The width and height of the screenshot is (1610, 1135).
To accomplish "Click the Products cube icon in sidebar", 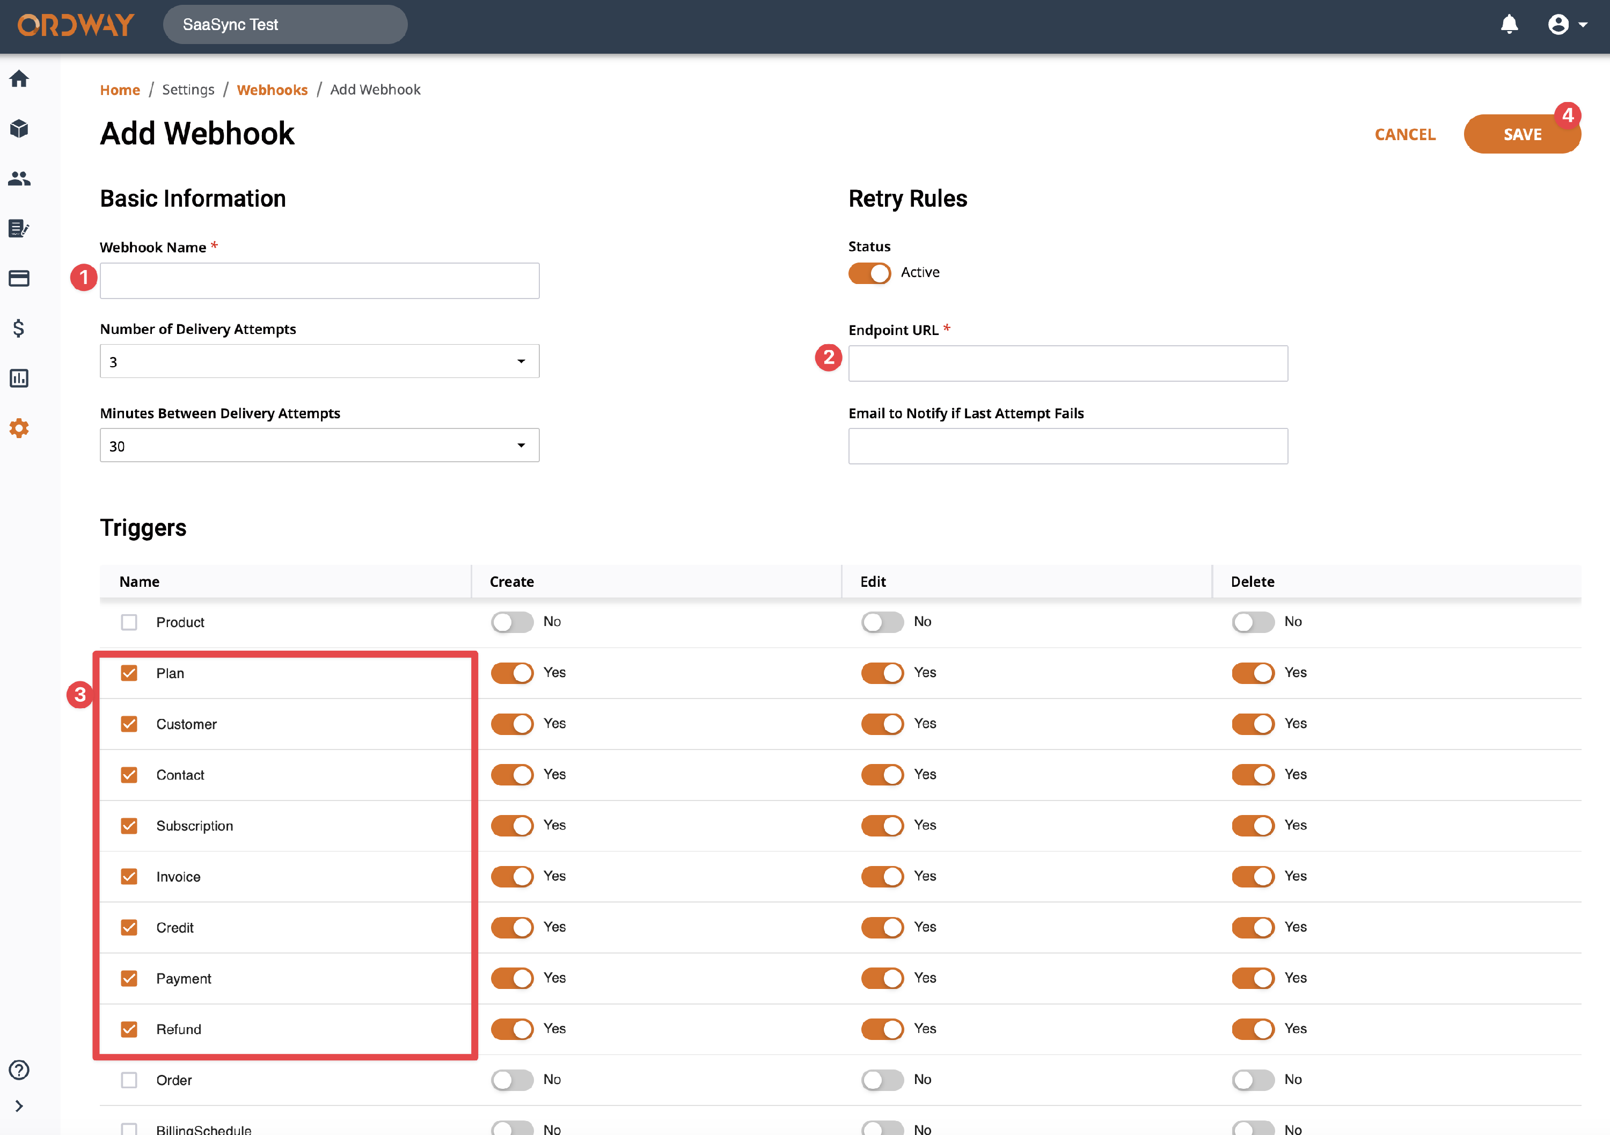I will tap(19, 128).
